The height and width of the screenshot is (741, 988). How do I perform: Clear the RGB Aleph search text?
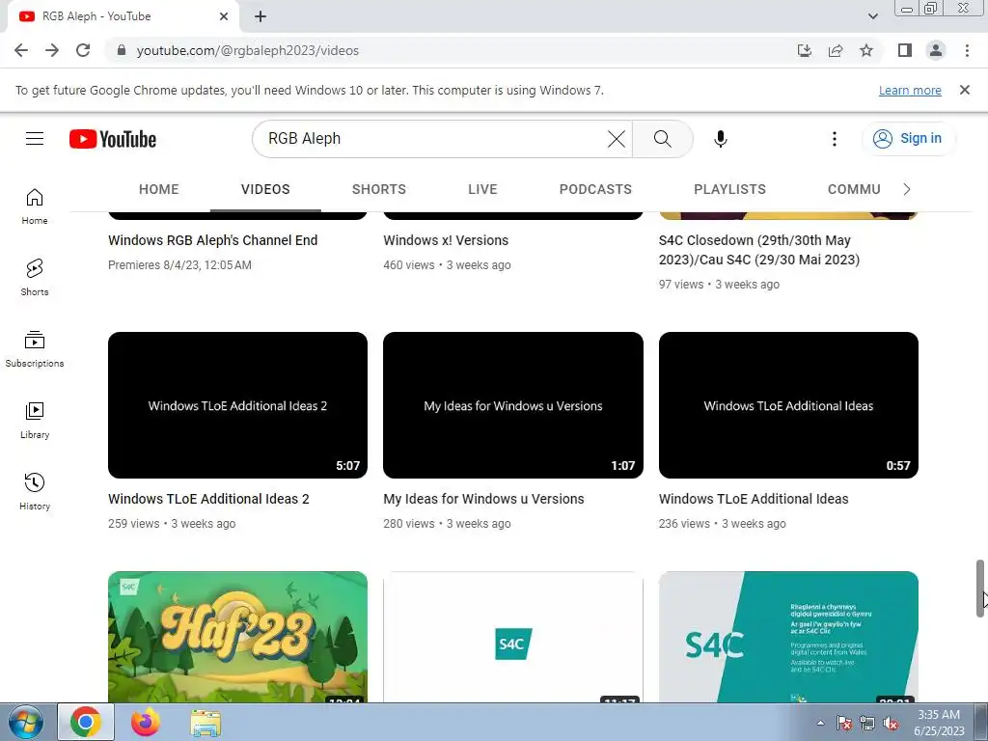(x=617, y=139)
